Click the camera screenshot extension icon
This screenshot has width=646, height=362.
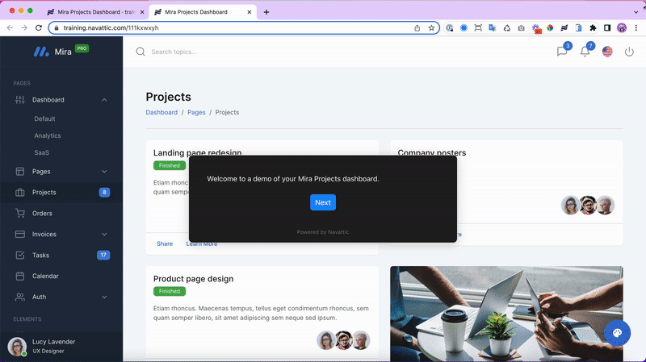pos(521,27)
